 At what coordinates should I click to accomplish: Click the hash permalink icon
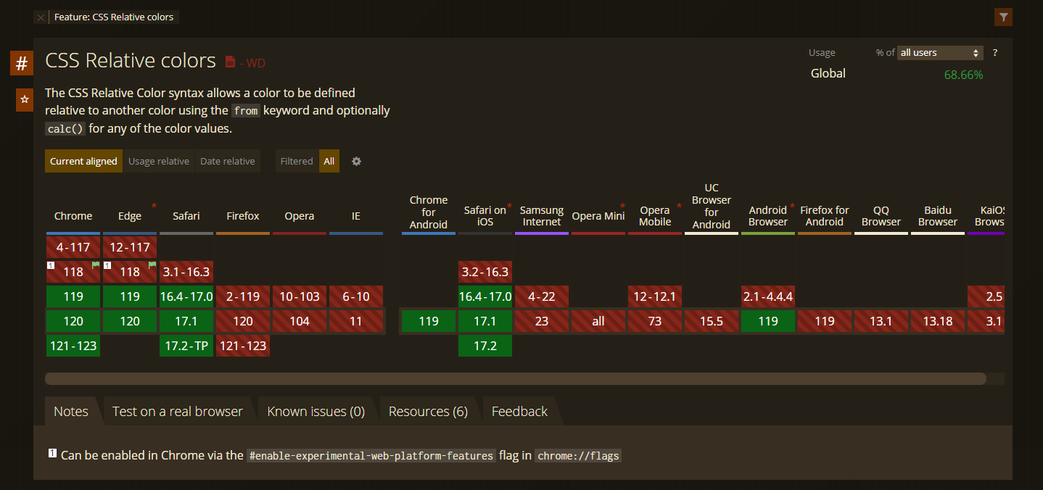pyautogui.click(x=22, y=64)
